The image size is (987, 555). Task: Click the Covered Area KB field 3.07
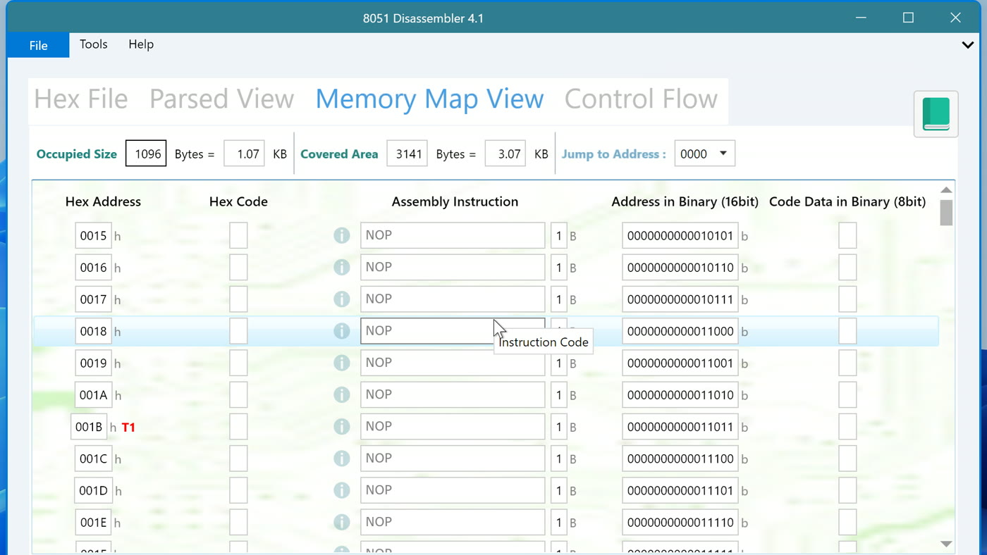click(x=505, y=154)
